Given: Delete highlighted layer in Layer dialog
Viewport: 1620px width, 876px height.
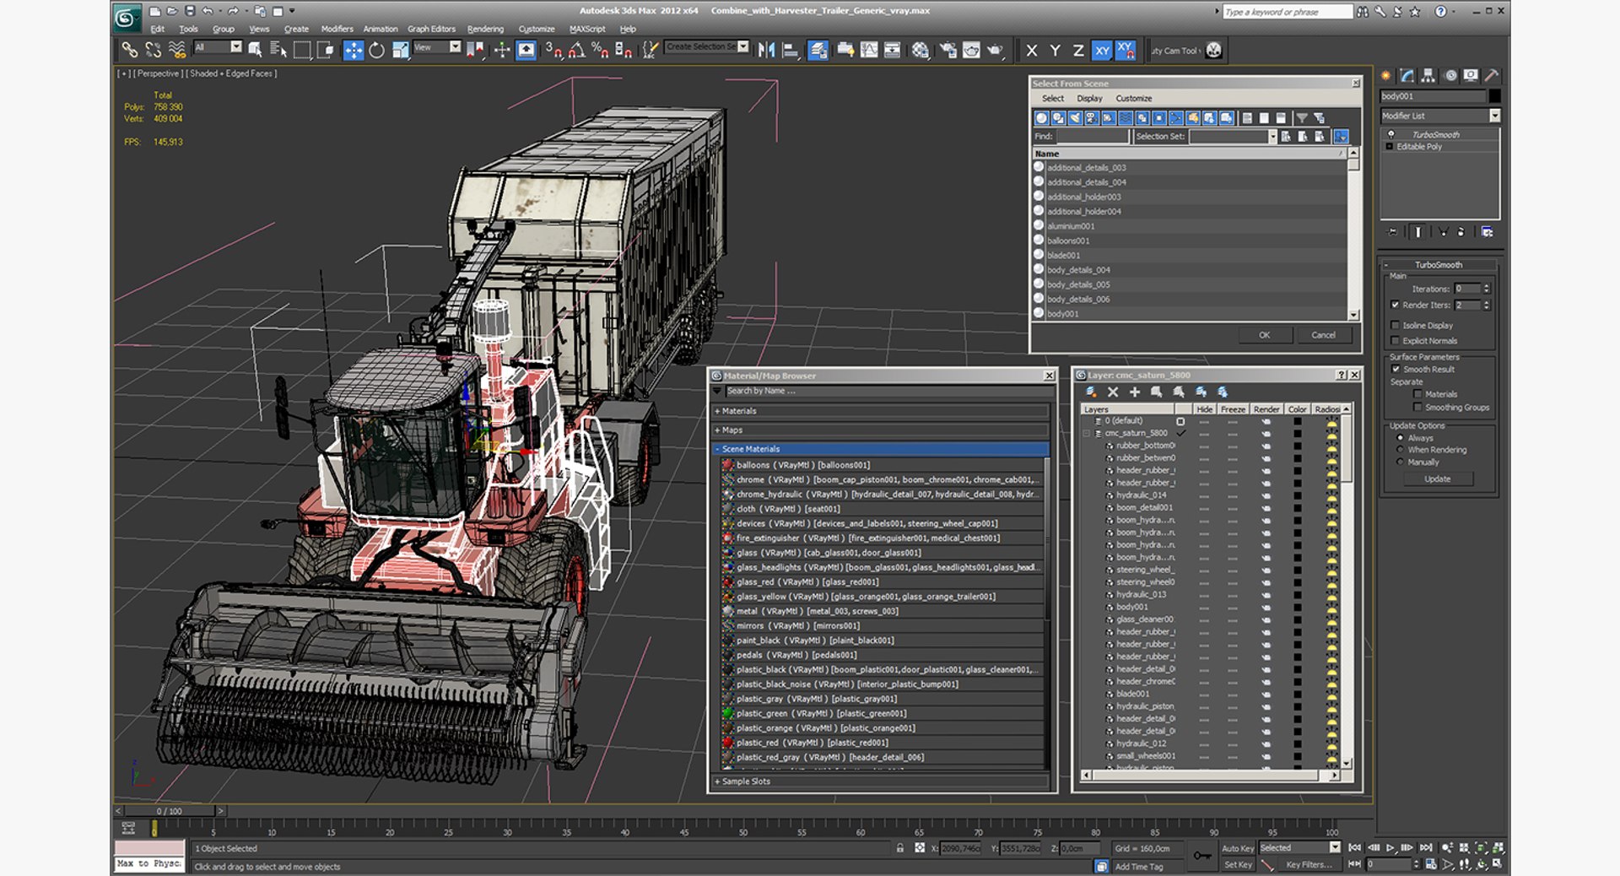Looking at the screenshot, I should [1113, 392].
